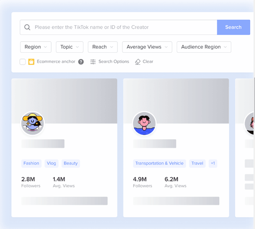Viewport: 255px width, 229px height.
Task: Clear all search filters
Action: 144,62
